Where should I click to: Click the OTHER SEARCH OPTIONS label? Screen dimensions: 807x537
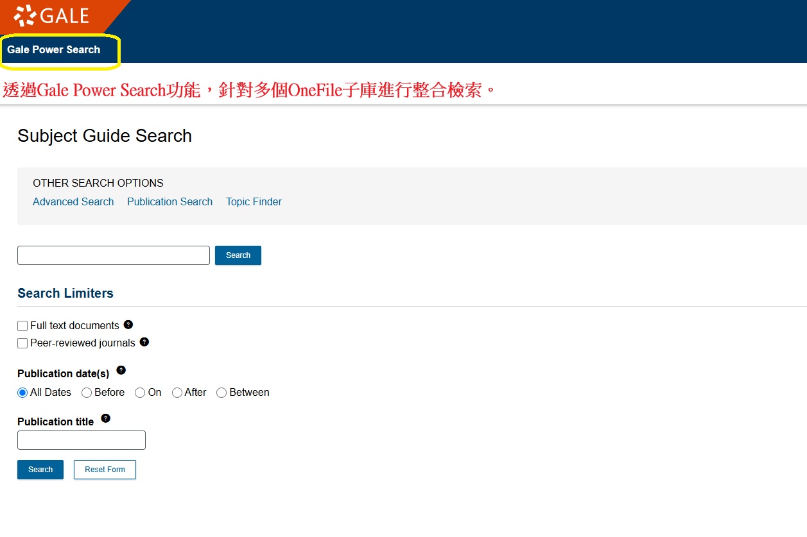[98, 183]
